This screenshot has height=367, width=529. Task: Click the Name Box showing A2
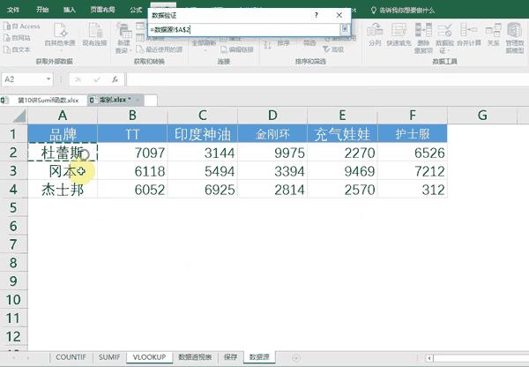point(23,79)
